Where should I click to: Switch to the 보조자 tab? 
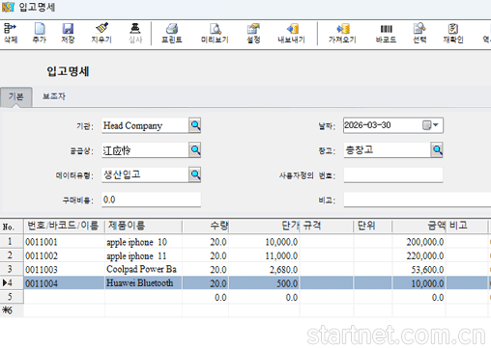(x=54, y=96)
